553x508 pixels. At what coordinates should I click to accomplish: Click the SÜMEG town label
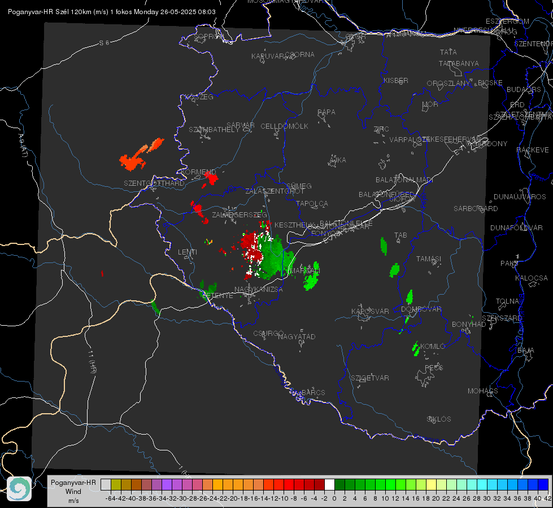(x=299, y=186)
